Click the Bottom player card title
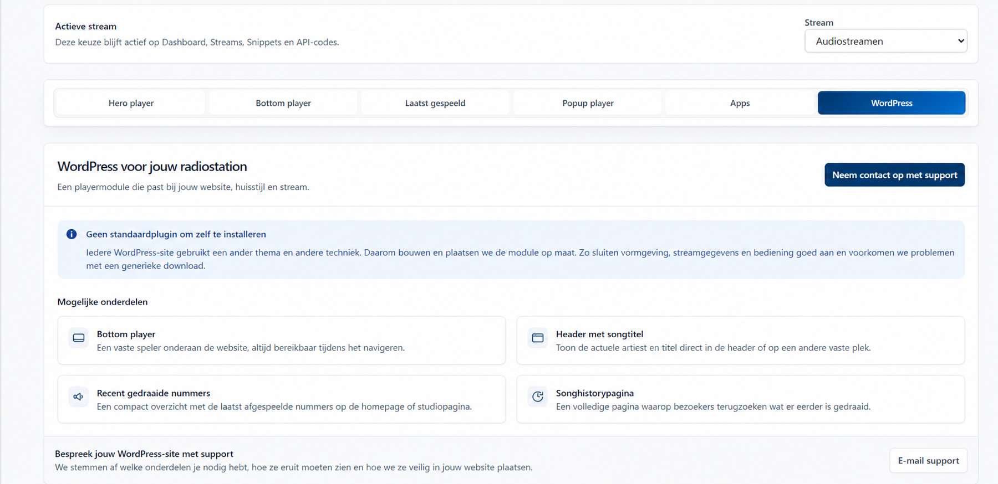Image resolution: width=998 pixels, height=484 pixels. (x=126, y=334)
